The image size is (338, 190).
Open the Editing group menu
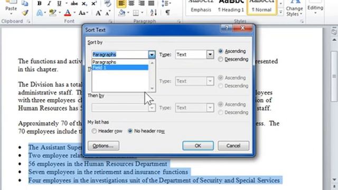[315, 8]
